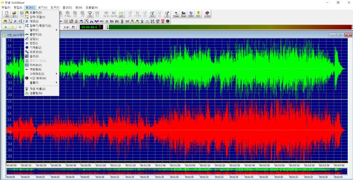Image resolution: width=353 pixels, height=180 pixels.
Task: Click the 열기 (Open) folder toolbar icon
Action: point(14,14)
